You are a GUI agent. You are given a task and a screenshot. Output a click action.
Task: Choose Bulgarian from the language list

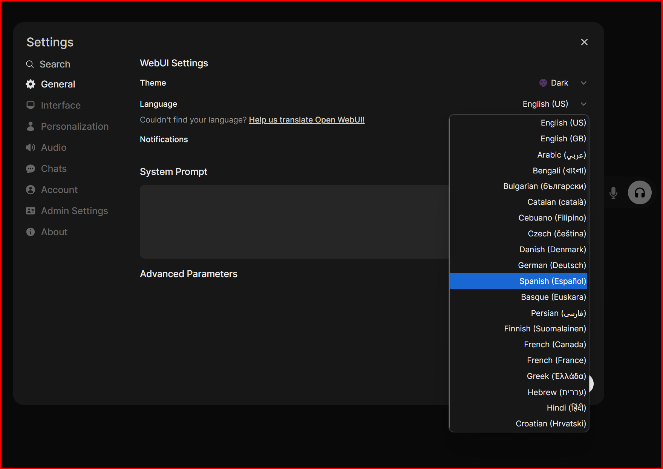coord(519,186)
